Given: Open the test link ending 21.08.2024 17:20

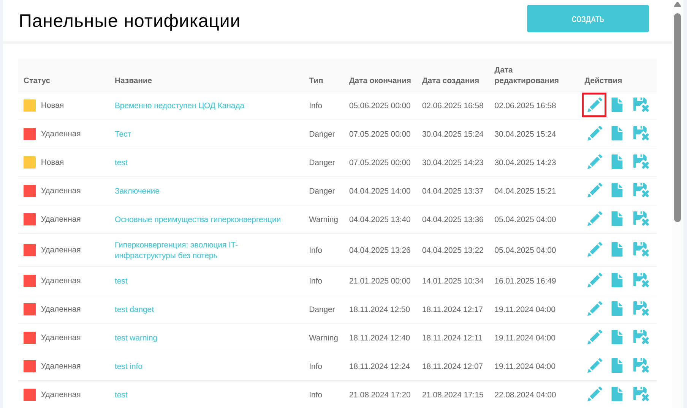Looking at the screenshot, I should click(121, 395).
